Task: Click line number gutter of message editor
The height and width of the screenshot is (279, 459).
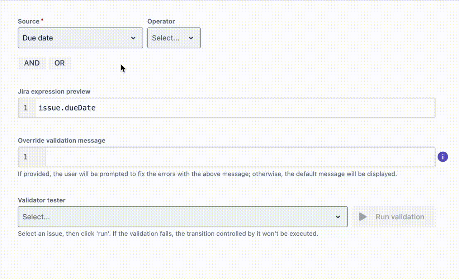Action: click(x=25, y=157)
